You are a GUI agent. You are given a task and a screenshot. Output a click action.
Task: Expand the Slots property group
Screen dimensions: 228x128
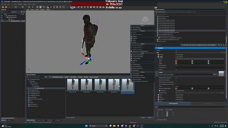(x=156, y=53)
